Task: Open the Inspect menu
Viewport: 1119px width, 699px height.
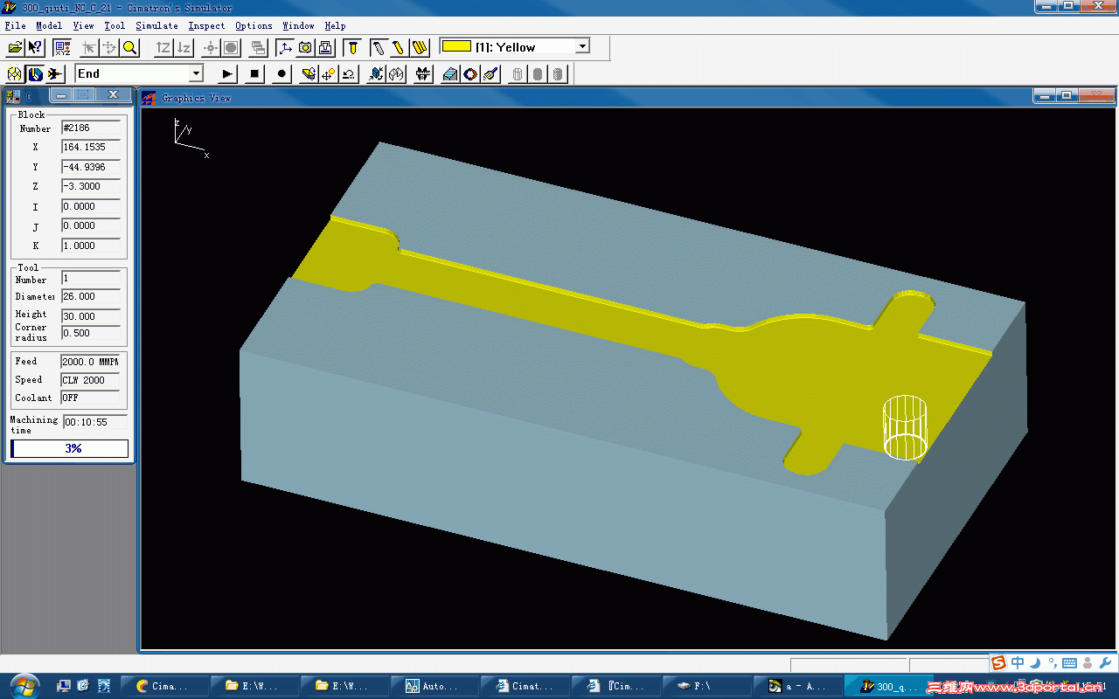Action: pos(206,26)
